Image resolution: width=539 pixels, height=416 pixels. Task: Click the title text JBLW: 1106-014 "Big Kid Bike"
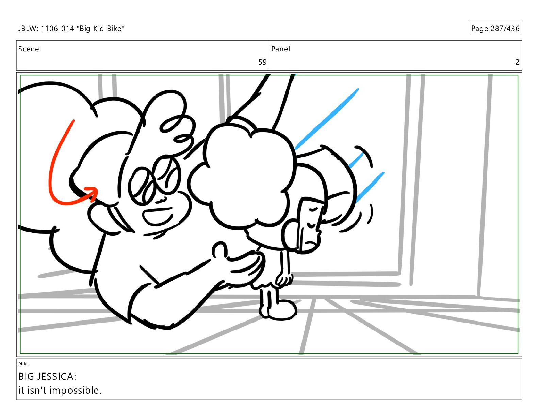tap(71, 29)
